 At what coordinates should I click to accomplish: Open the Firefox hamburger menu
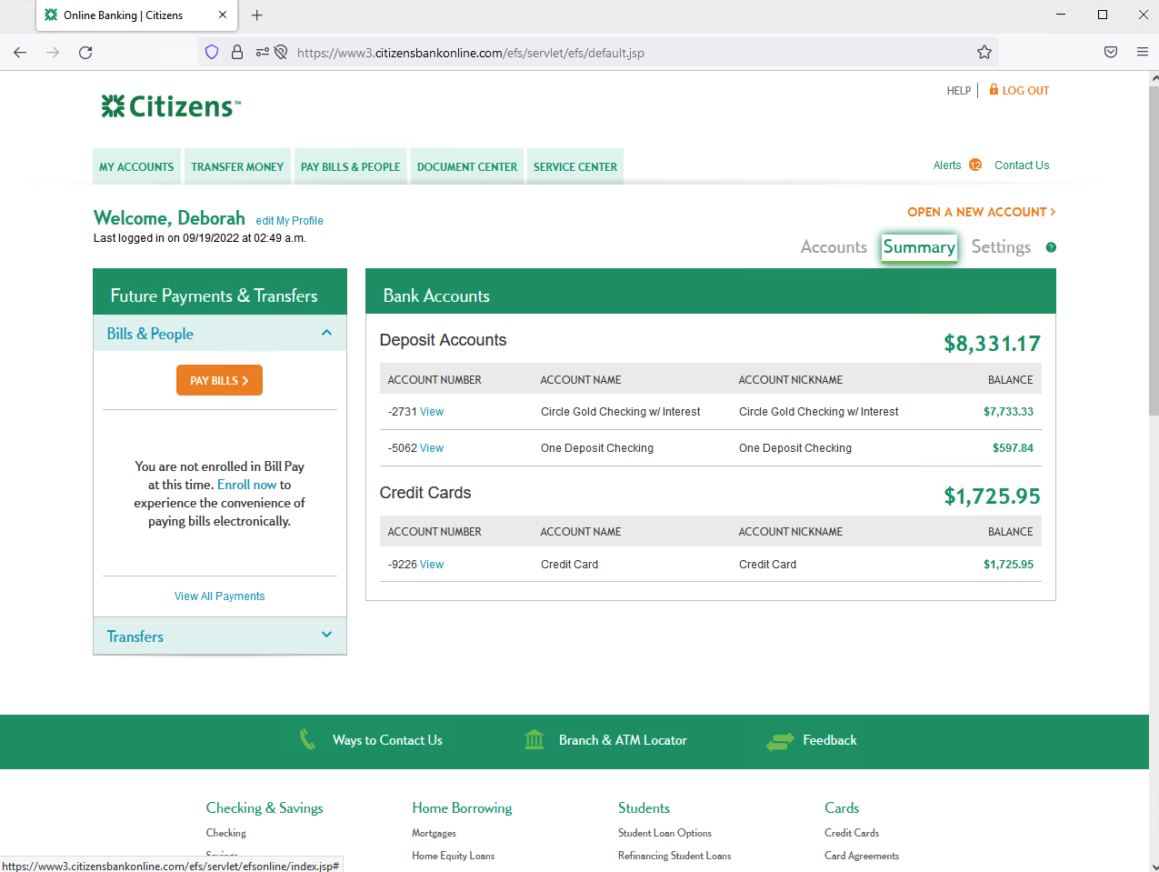(1143, 53)
